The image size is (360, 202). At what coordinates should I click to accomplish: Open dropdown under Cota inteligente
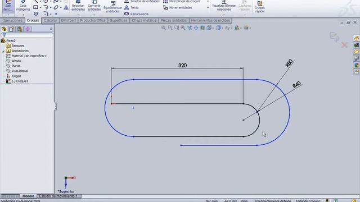coord(23,15)
